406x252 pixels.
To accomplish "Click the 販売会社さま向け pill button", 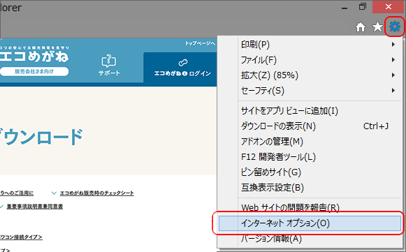I will 34,71.
